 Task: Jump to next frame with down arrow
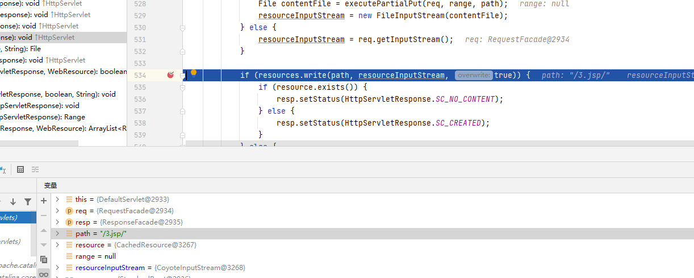click(13, 201)
